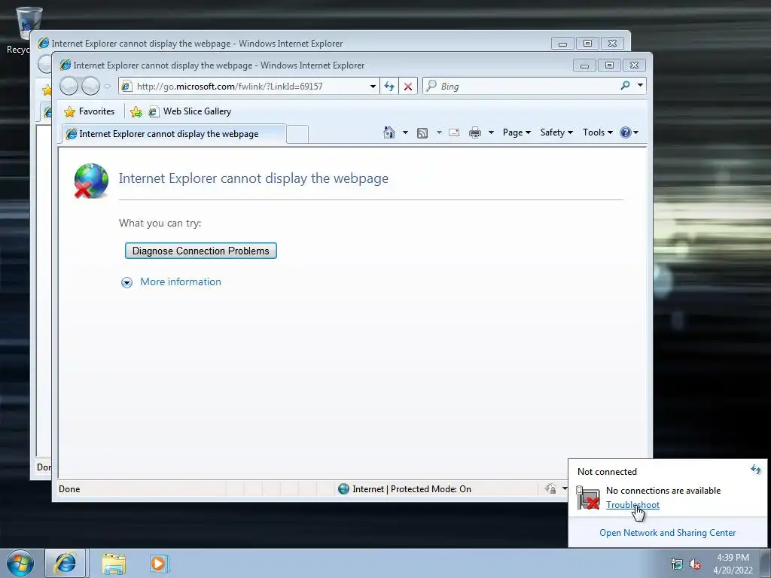Click the Add to Favorites Bar icon

[136, 112]
